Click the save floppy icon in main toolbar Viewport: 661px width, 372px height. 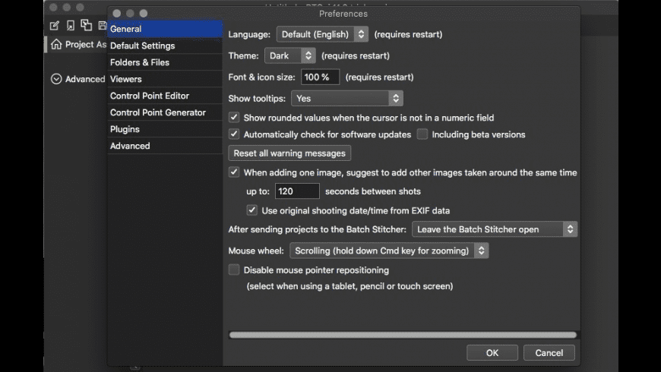coord(103,25)
